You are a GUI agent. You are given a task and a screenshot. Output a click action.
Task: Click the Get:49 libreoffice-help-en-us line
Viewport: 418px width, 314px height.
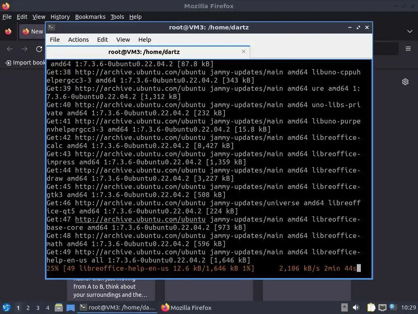204,256
